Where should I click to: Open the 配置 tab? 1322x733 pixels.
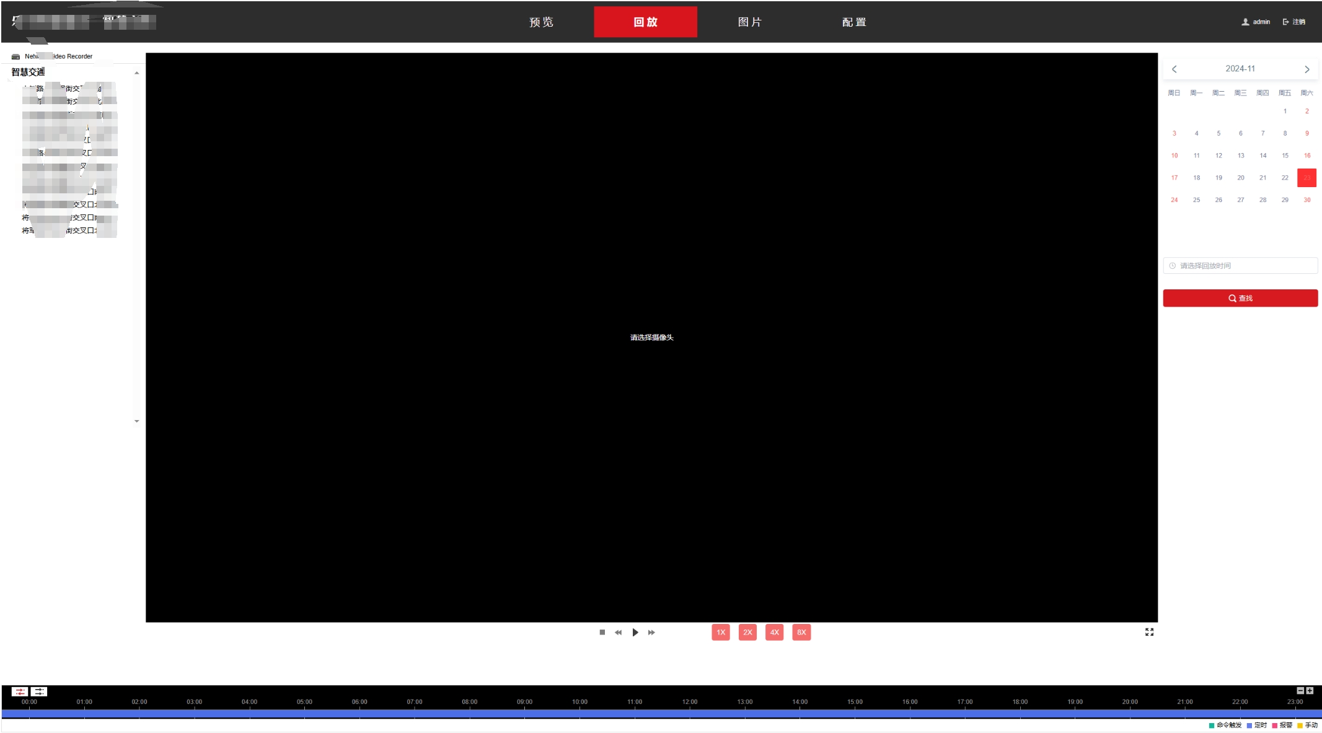[854, 22]
